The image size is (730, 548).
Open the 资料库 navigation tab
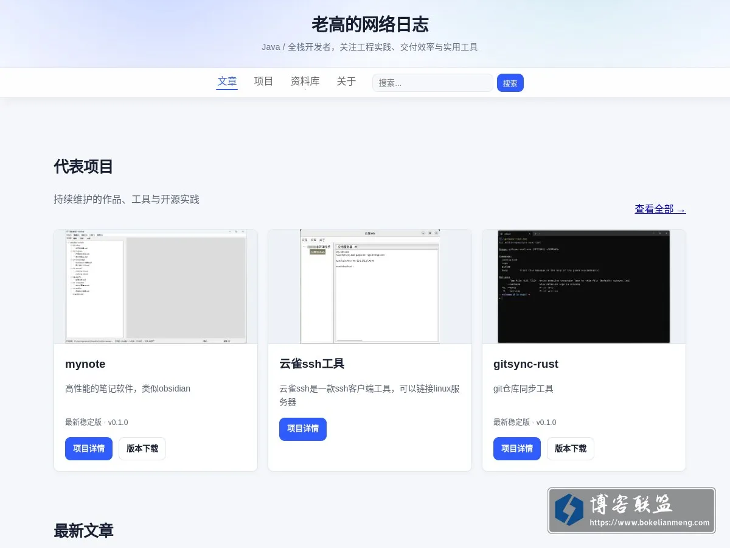[x=305, y=82]
